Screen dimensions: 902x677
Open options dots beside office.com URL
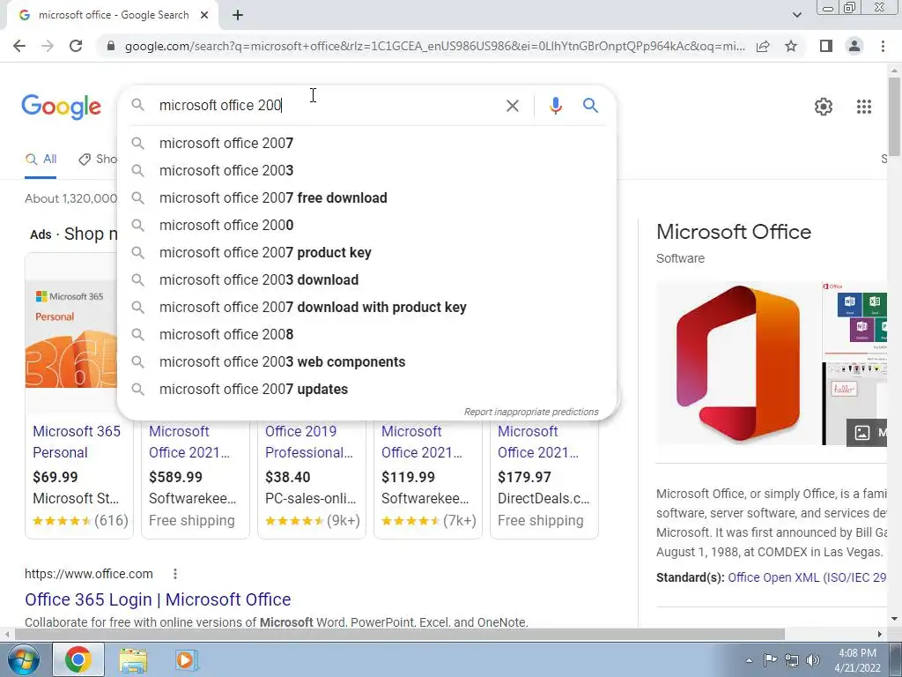pos(175,574)
